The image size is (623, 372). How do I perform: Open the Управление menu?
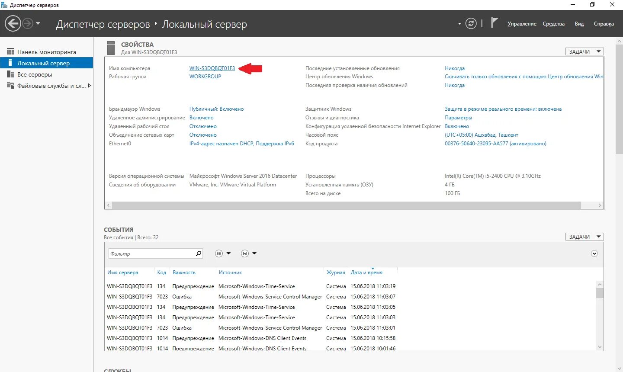click(522, 24)
